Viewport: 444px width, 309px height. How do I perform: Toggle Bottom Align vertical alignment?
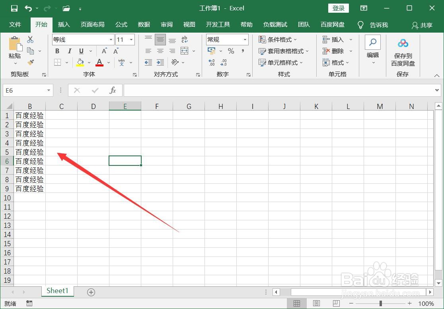(x=172, y=40)
